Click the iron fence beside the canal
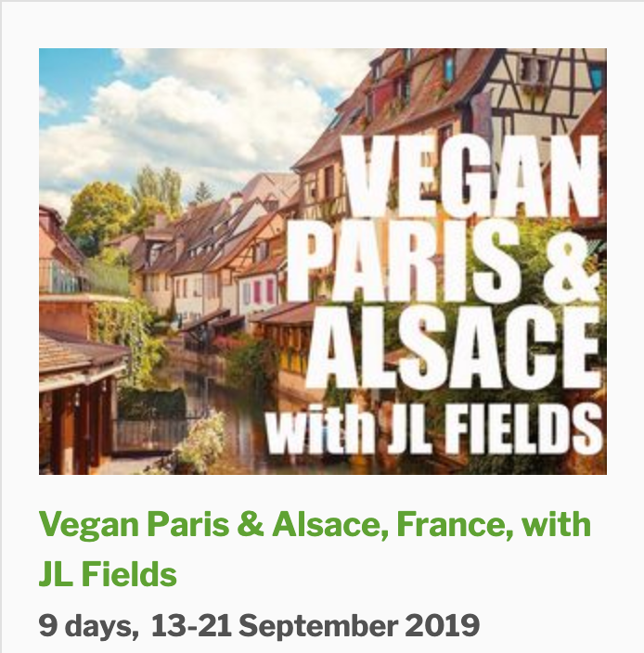 154,435
